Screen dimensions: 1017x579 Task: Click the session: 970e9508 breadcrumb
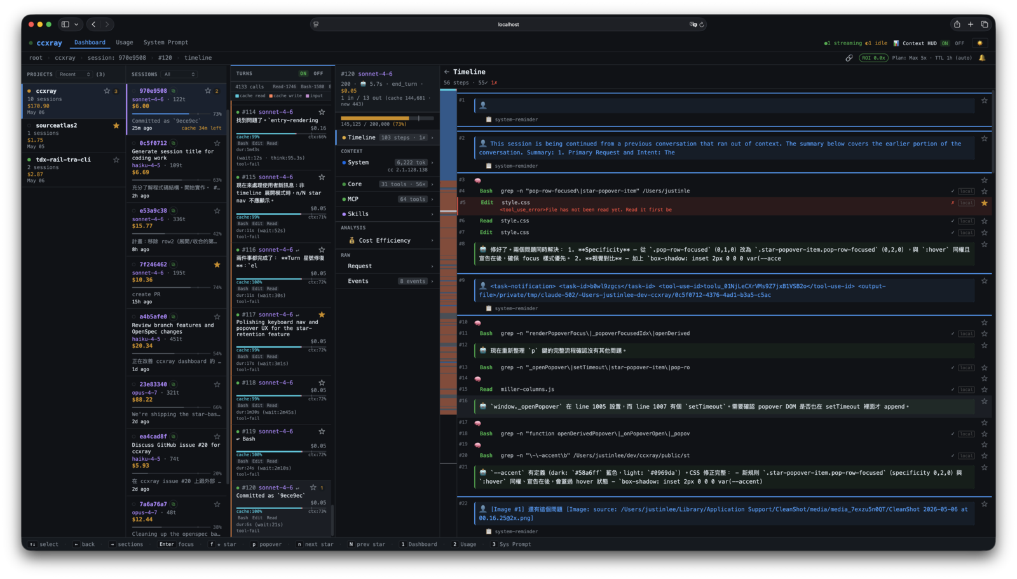[x=116, y=58]
